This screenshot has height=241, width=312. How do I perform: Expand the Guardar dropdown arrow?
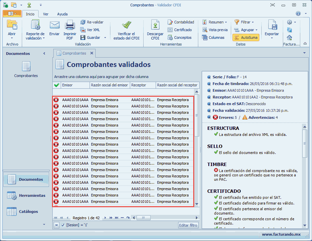click(105, 37)
